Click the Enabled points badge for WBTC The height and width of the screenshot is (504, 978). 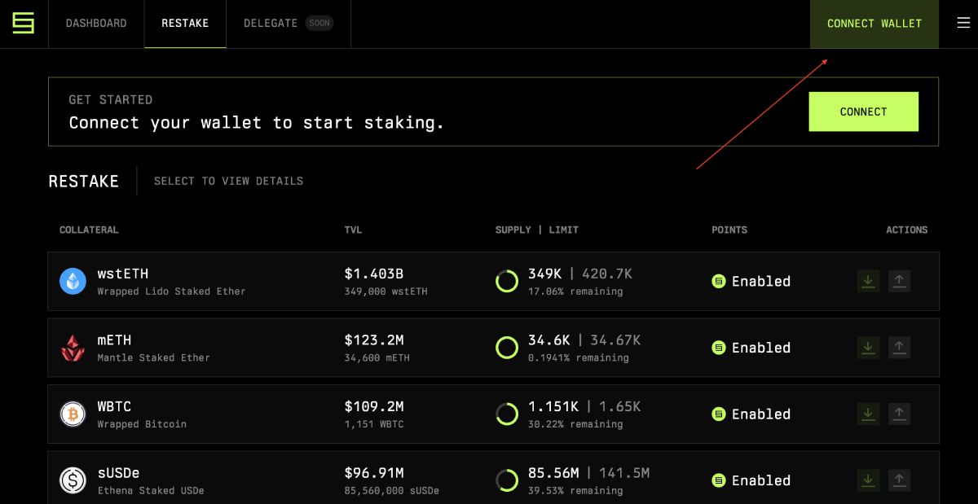click(751, 414)
